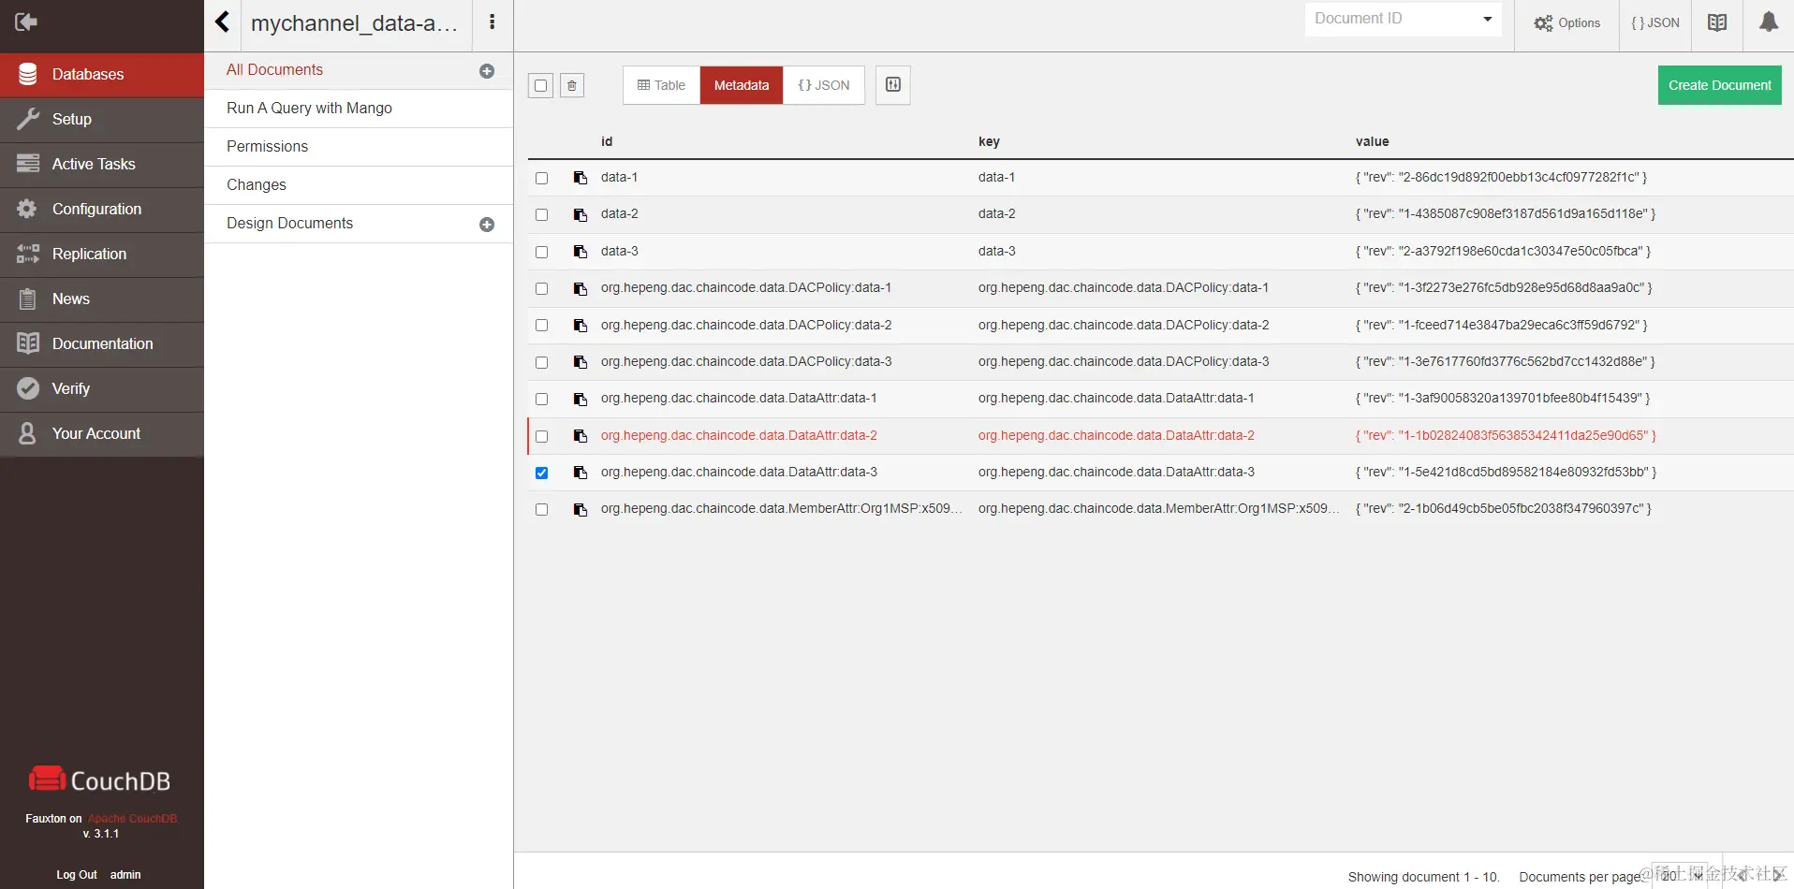Open Configuration in the sidebar
The width and height of the screenshot is (1794, 889).
pos(102,210)
